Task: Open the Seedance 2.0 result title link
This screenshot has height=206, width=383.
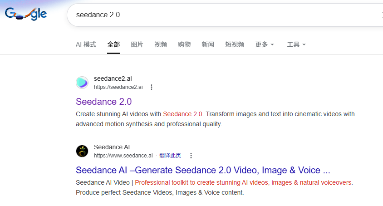Action: point(104,102)
